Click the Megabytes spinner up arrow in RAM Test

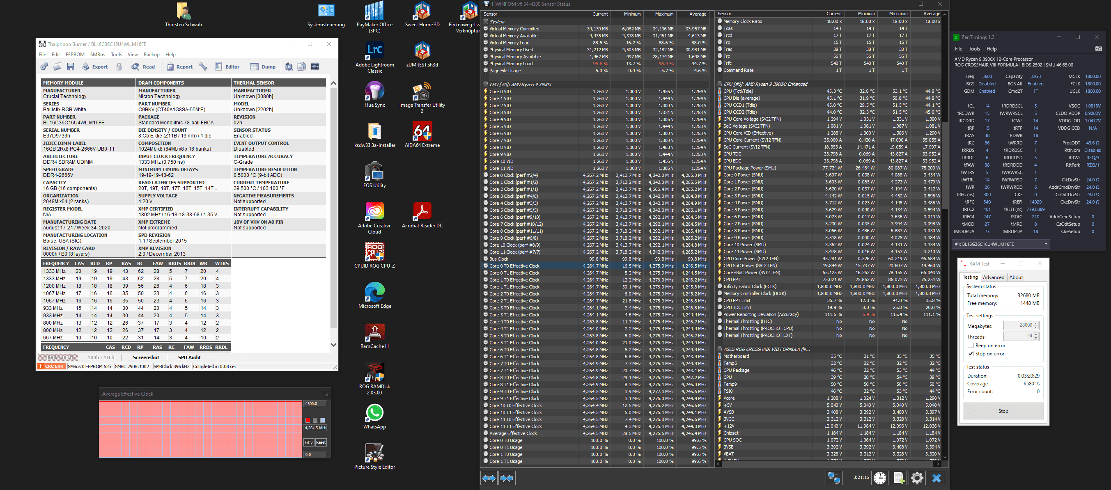pyautogui.click(x=1035, y=324)
